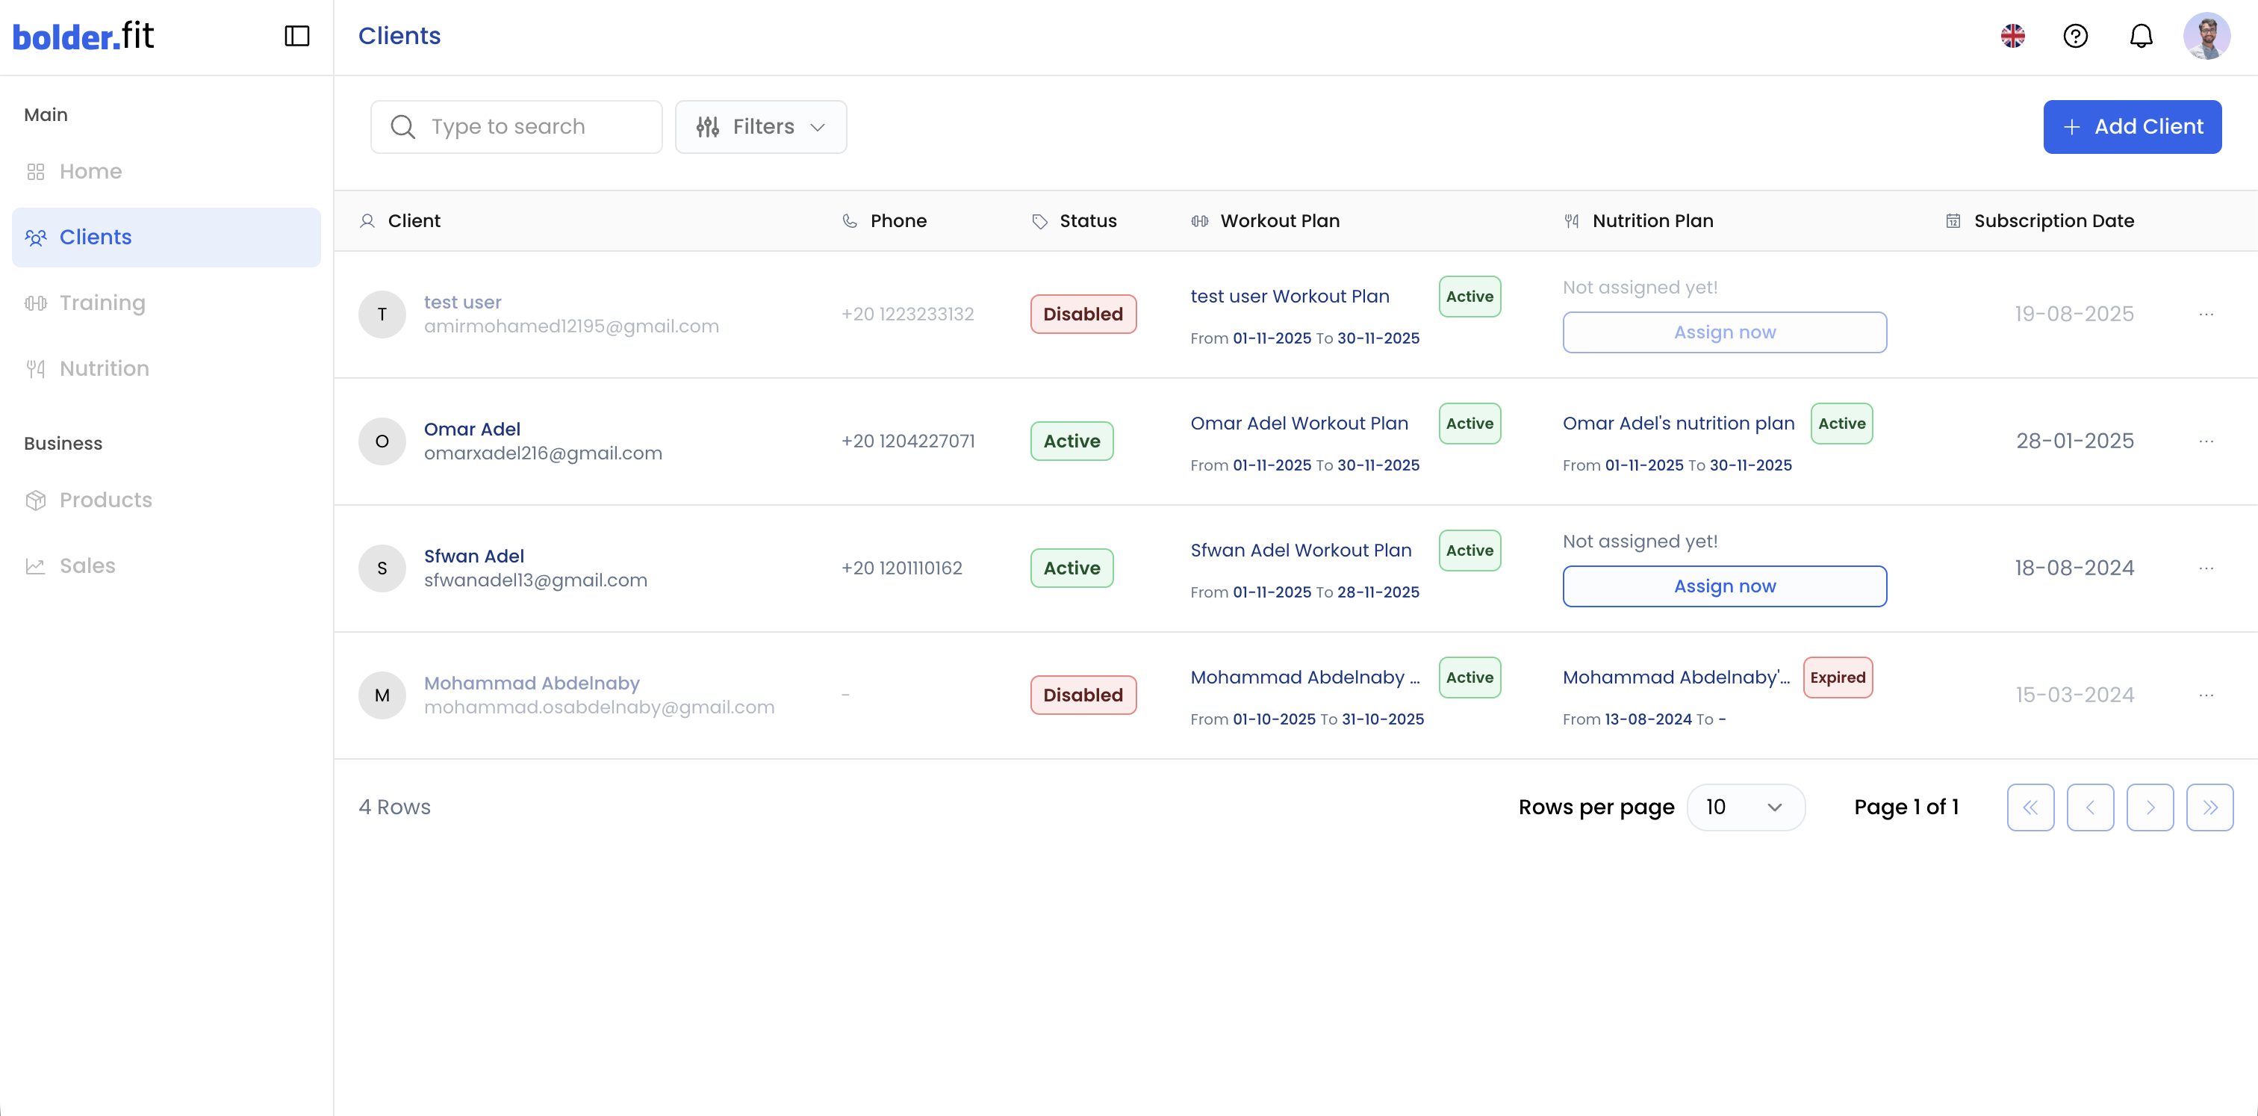Viewport: 2258px width, 1116px height.
Task: Open the help question mark icon
Action: coord(2075,36)
